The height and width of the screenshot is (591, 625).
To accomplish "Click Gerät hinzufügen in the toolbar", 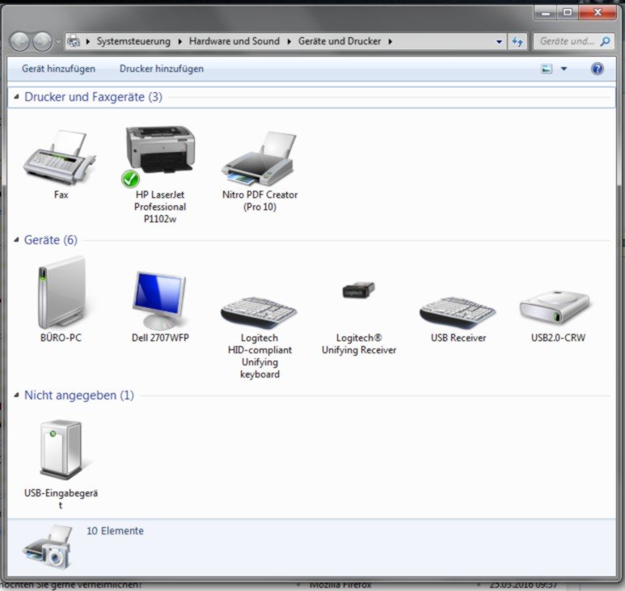I will pos(58,69).
